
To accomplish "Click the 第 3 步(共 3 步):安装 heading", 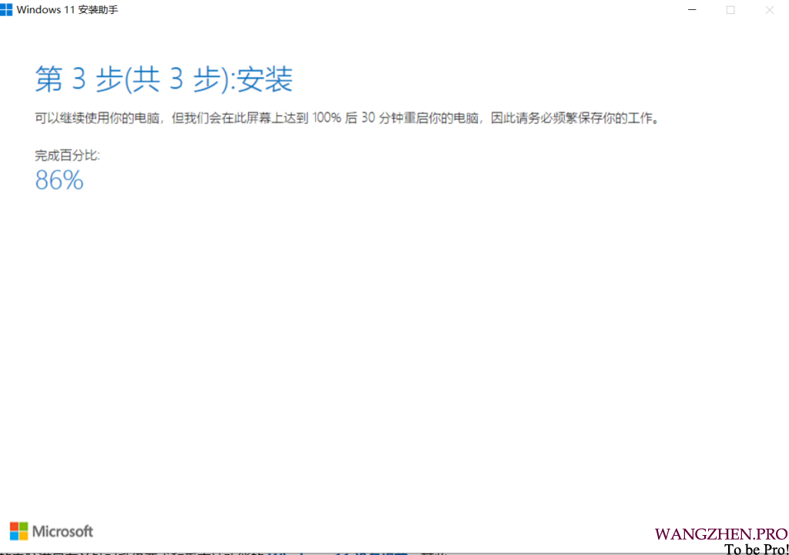I will [x=164, y=79].
